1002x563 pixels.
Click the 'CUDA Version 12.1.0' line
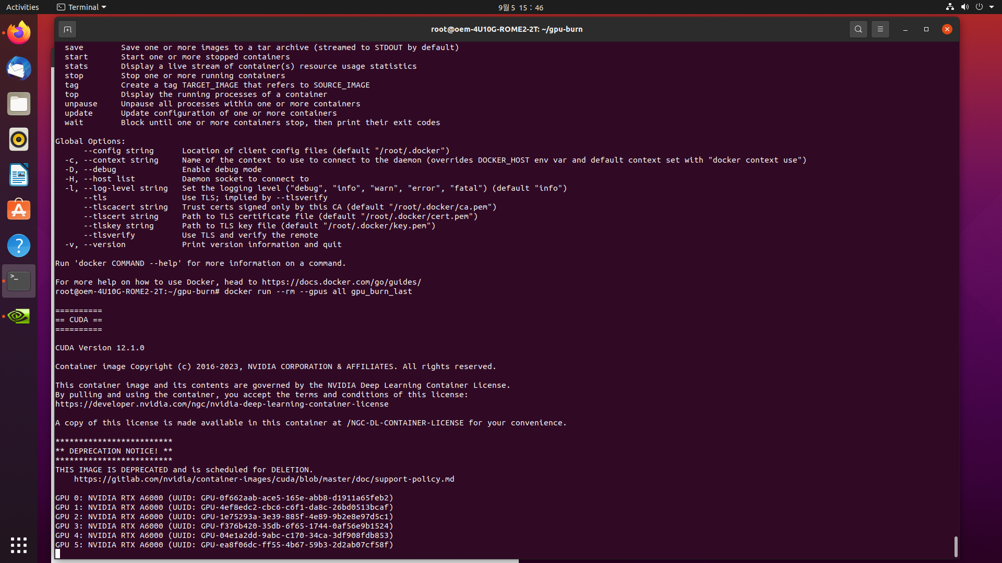tap(100, 348)
